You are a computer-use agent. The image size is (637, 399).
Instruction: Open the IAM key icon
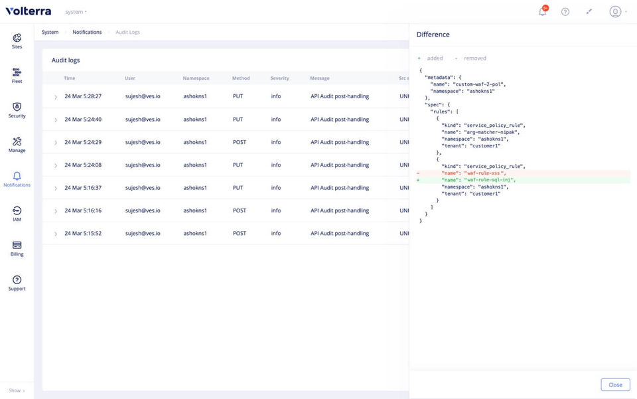tap(17, 210)
